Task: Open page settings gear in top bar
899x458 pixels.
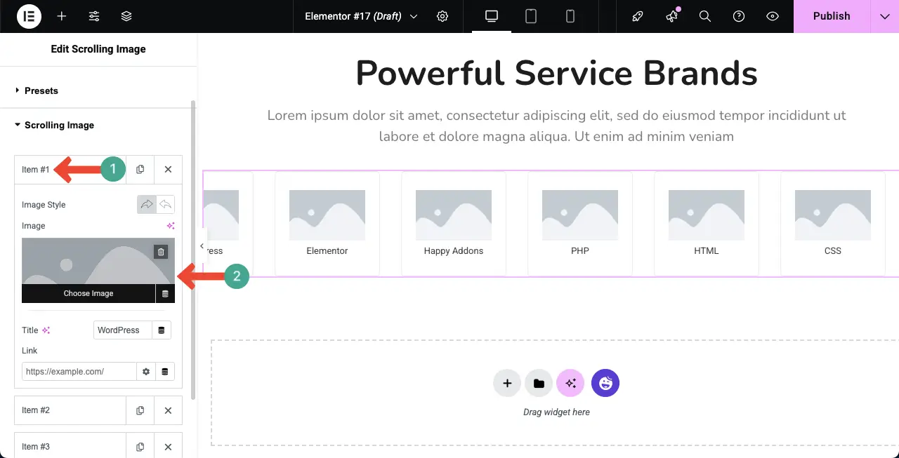Action: click(x=442, y=16)
